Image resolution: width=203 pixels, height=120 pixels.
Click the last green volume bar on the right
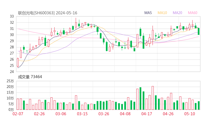point(199,106)
